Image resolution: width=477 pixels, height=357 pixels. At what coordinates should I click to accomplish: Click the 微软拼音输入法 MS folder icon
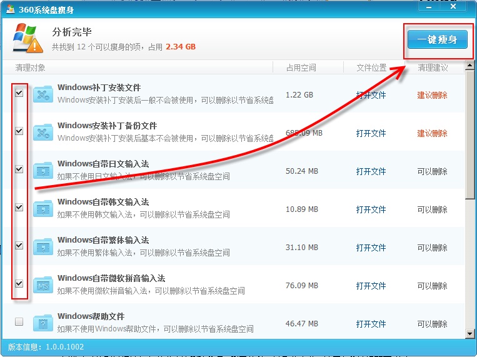43,285
